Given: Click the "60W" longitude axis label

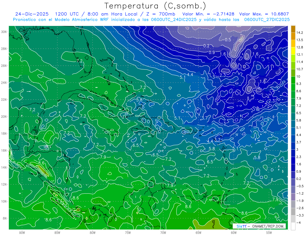Looking at the screenshot, I should click(234, 233).
